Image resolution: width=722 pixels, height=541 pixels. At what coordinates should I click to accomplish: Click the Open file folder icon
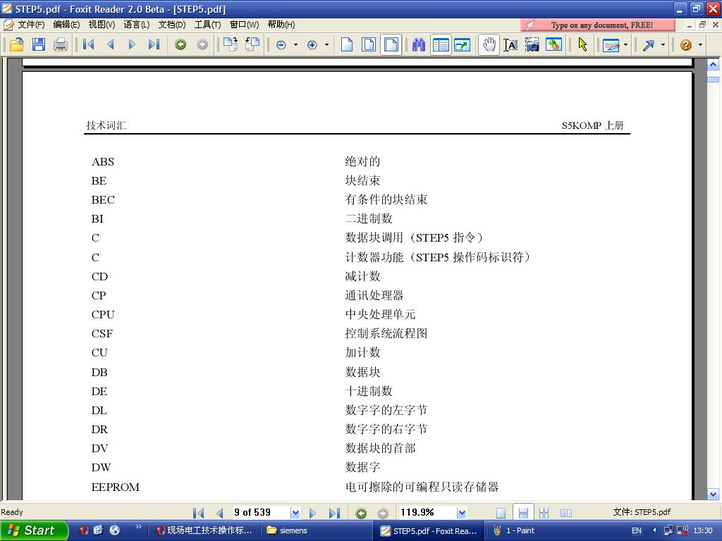coord(16,45)
